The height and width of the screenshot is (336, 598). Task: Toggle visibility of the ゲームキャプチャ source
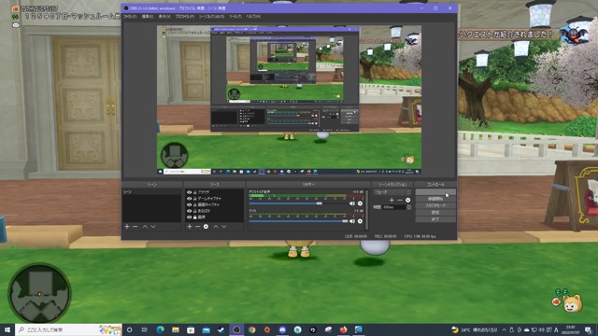pos(189,199)
